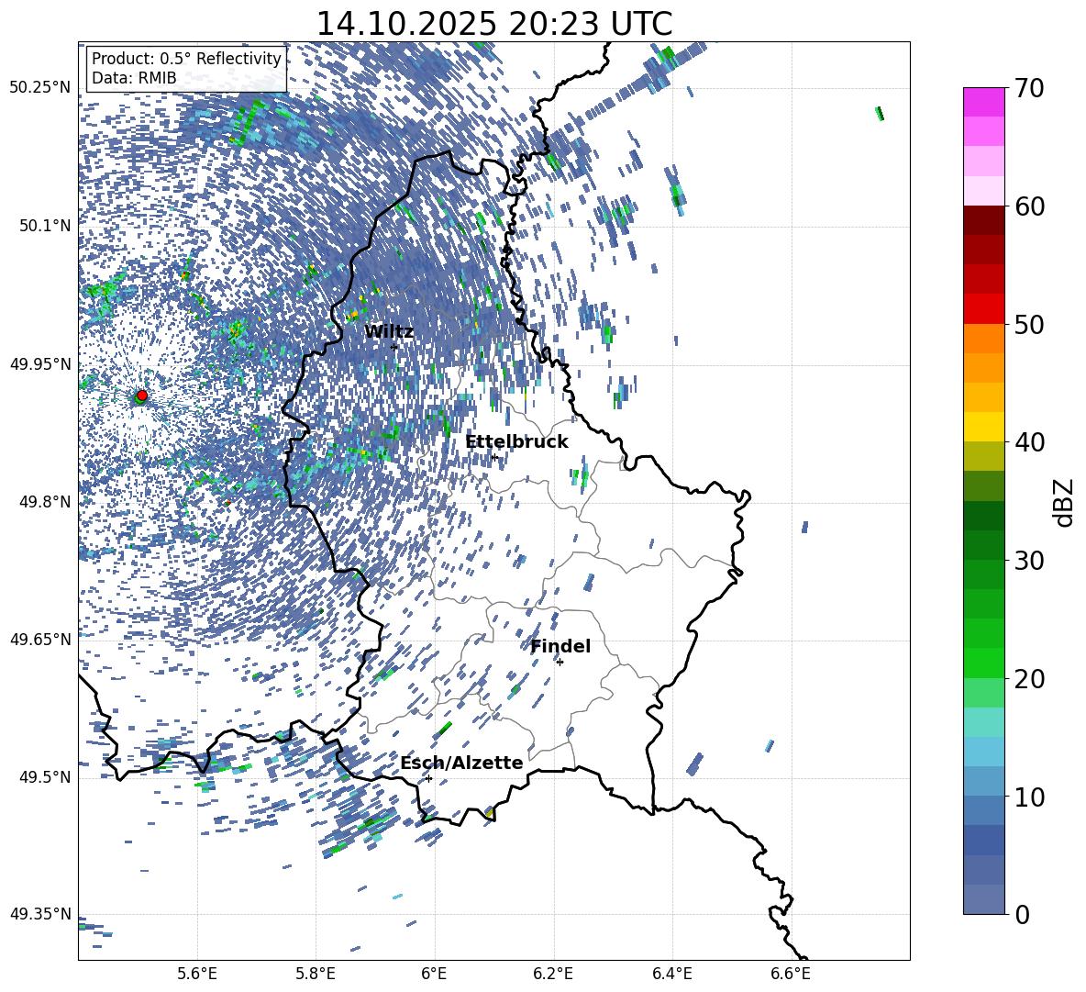1086x992 pixels.
Task: Click the 10 dBZ colorbar tick label
Action: click(1029, 797)
